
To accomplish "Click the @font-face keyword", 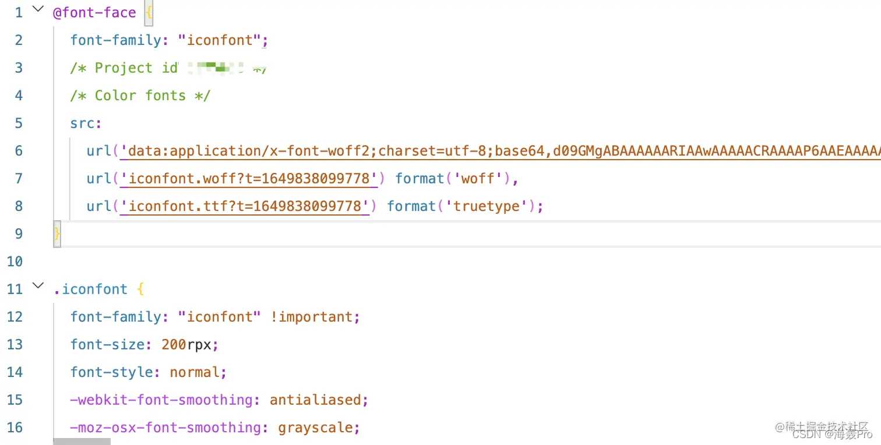I will [x=94, y=12].
